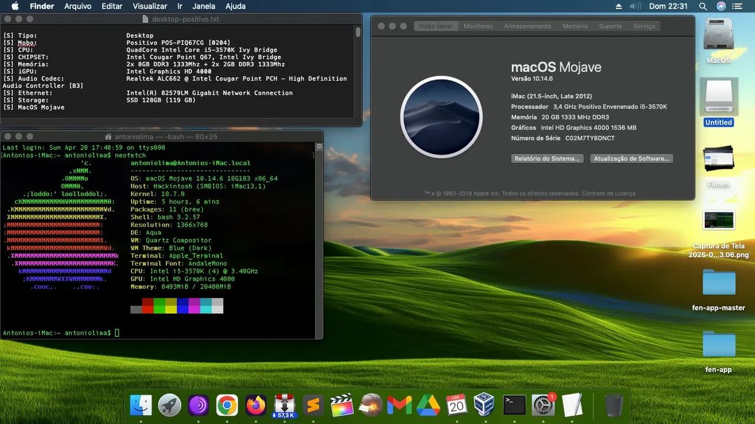
Task: Open the Visualizar menu
Action: (x=150, y=6)
